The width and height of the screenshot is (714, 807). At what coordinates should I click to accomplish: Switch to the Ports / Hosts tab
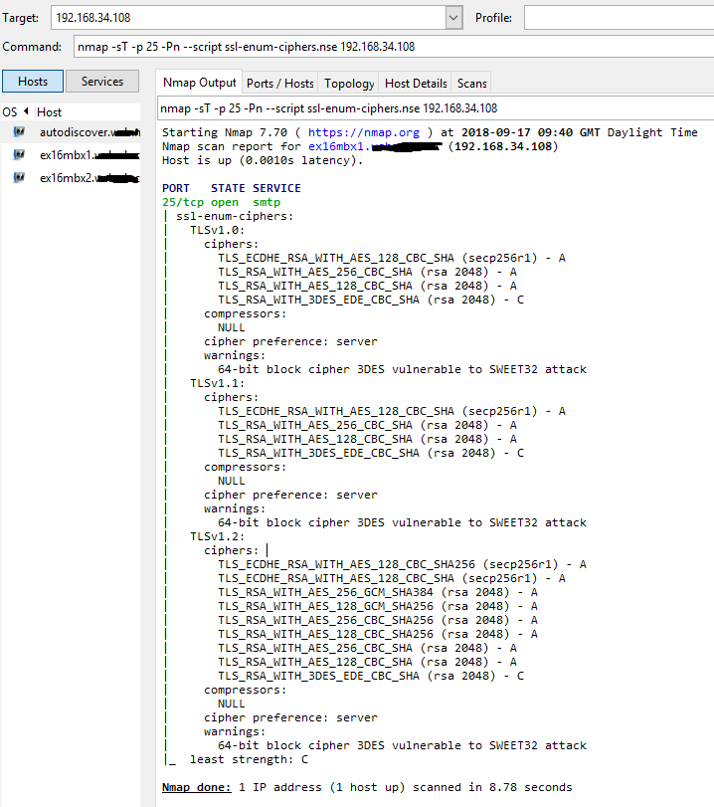[279, 84]
